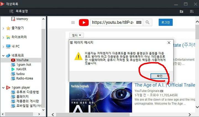Screen dimensions: 199x117
Task: Click the 제품문의 게시판 page icon
Action: tap(13, 101)
